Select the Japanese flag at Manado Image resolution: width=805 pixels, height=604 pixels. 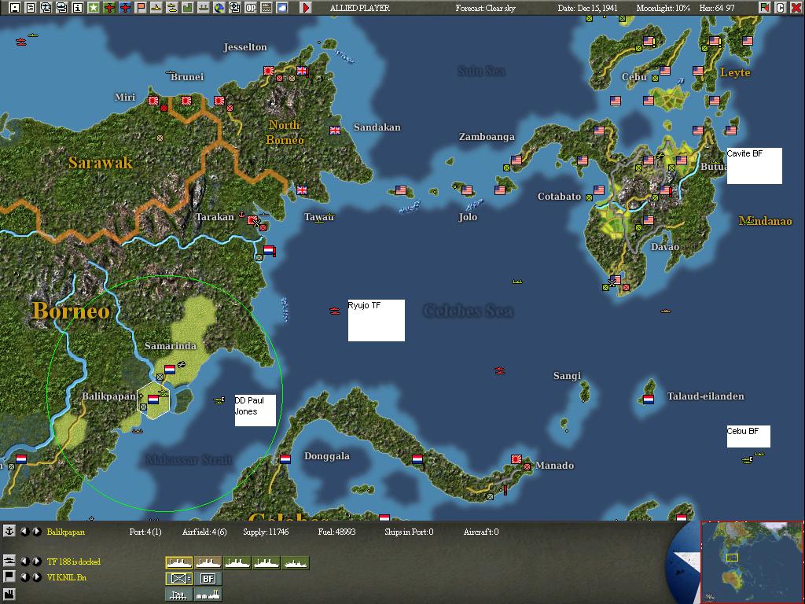click(516, 459)
